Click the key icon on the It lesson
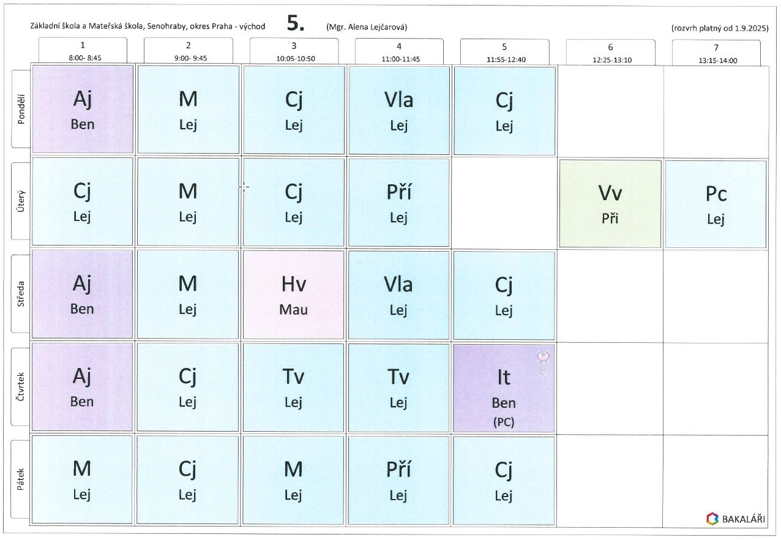The image size is (781, 540). [x=542, y=362]
